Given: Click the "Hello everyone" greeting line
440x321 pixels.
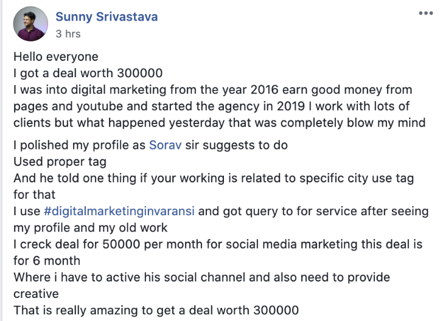Looking at the screenshot, I should click(x=56, y=58).
